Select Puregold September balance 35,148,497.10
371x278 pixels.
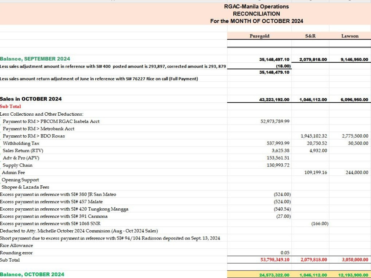[274, 59]
